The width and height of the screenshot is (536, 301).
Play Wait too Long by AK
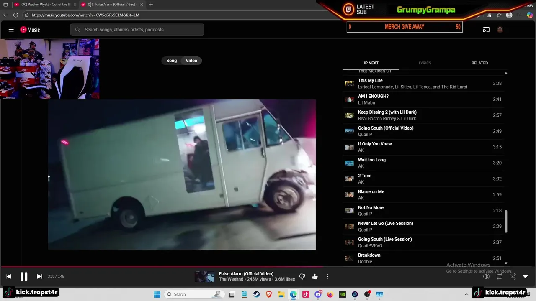coord(423,163)
